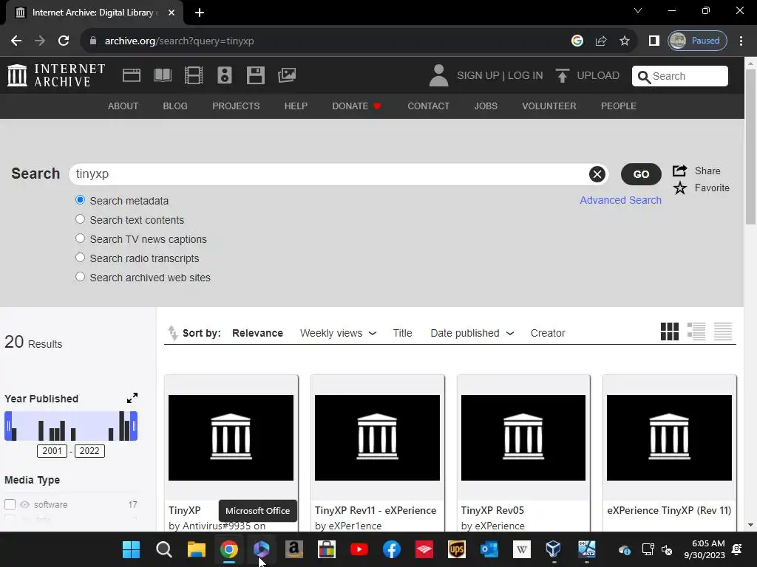Click the user avatar icon
Screen dimensions: 757x567
438,75
